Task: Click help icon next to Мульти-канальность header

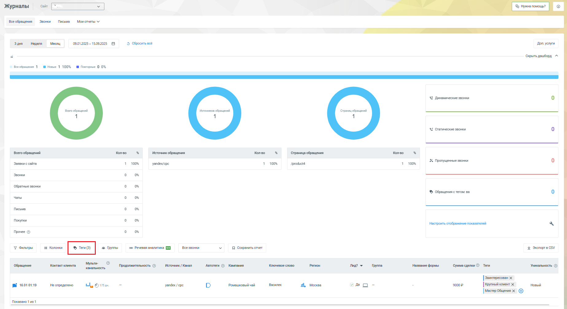Action: tap(108, 263)
